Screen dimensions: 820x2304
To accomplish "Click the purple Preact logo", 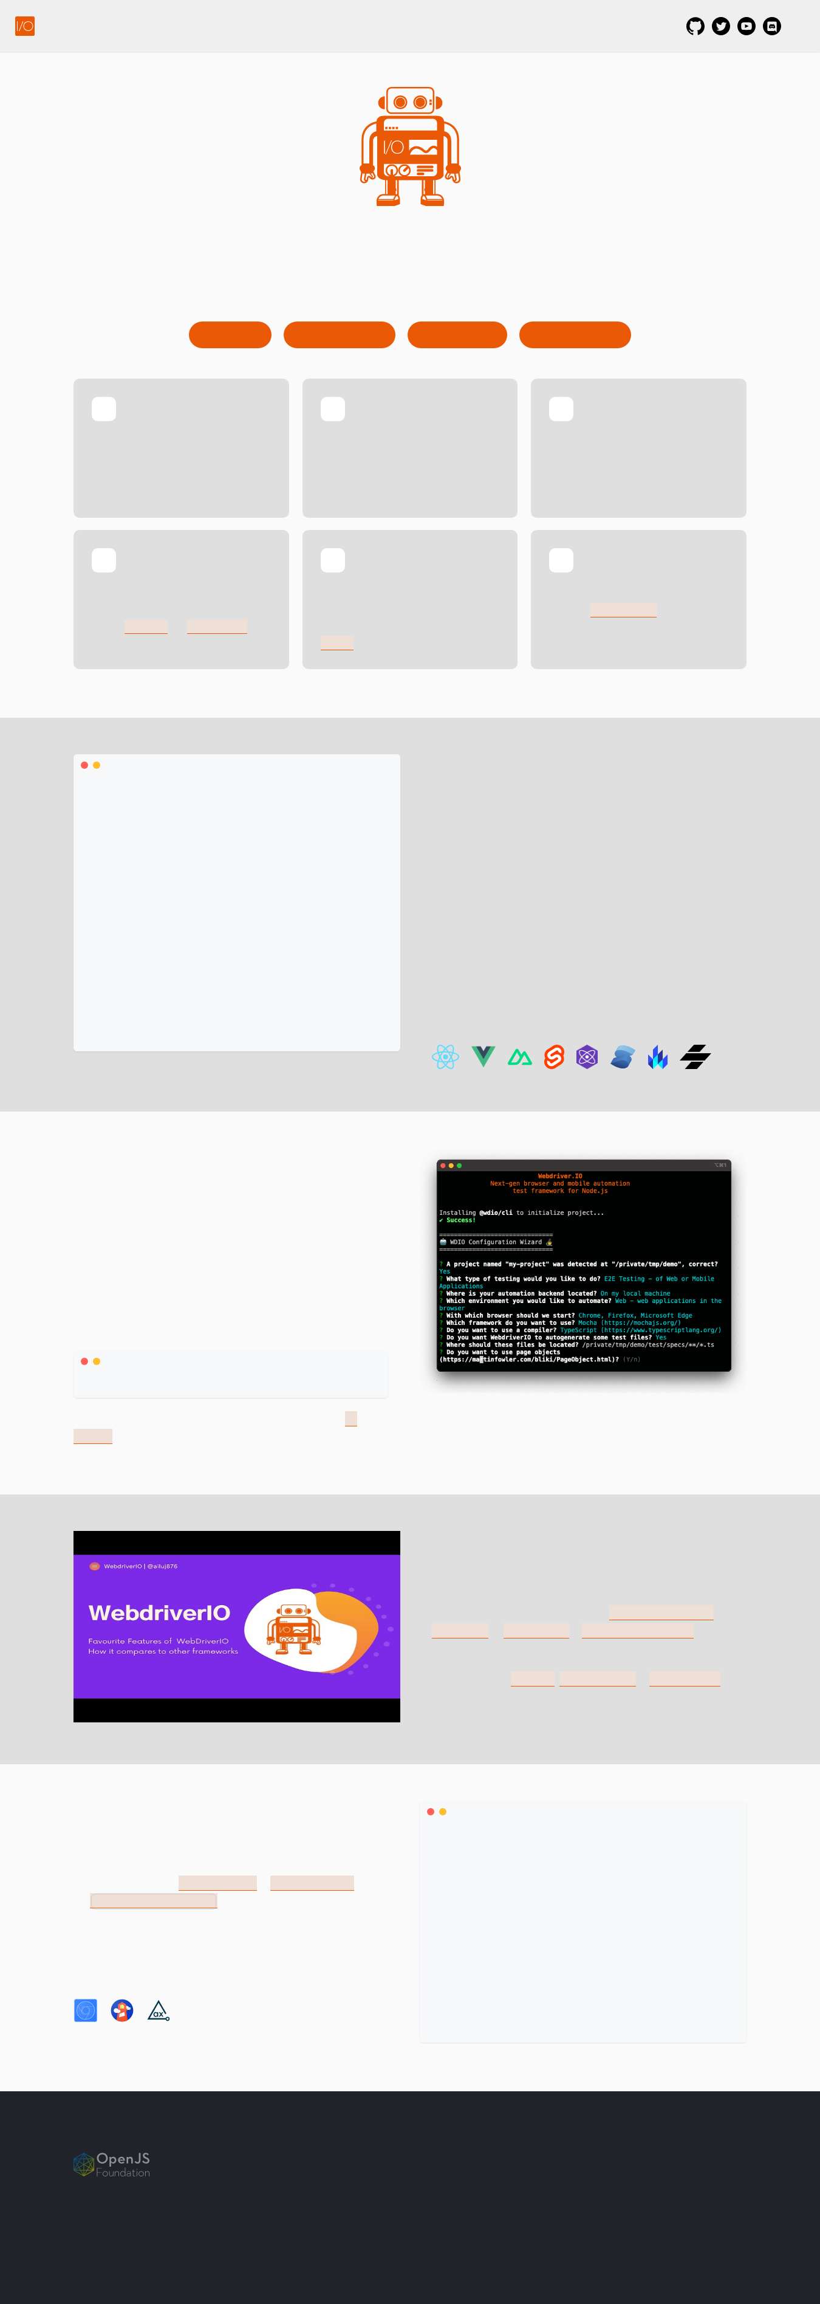I will [x=587, y=1056].
